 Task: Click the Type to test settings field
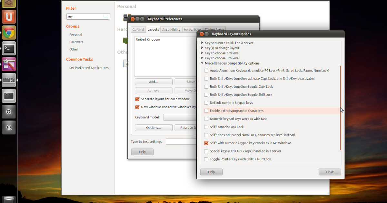click(x=181, y=142)
